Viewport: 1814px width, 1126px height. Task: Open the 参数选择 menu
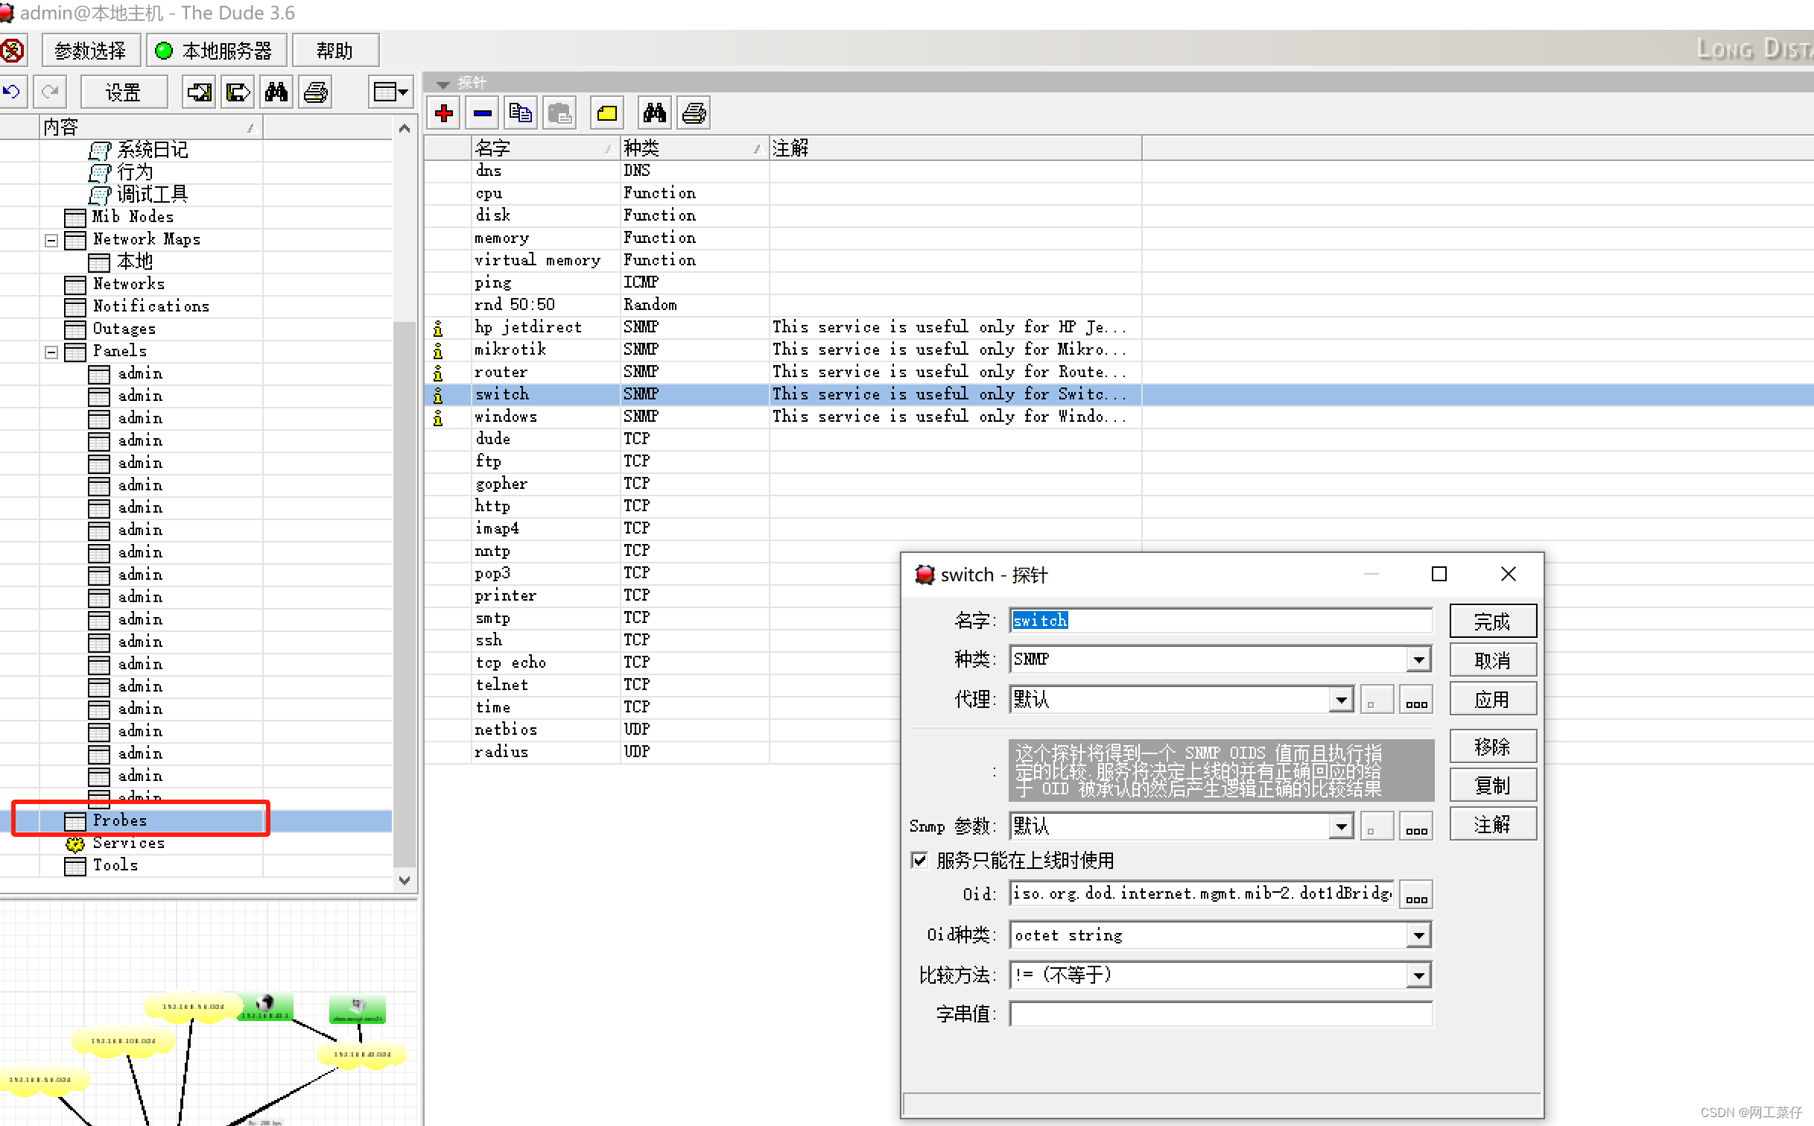pos(91,51)
